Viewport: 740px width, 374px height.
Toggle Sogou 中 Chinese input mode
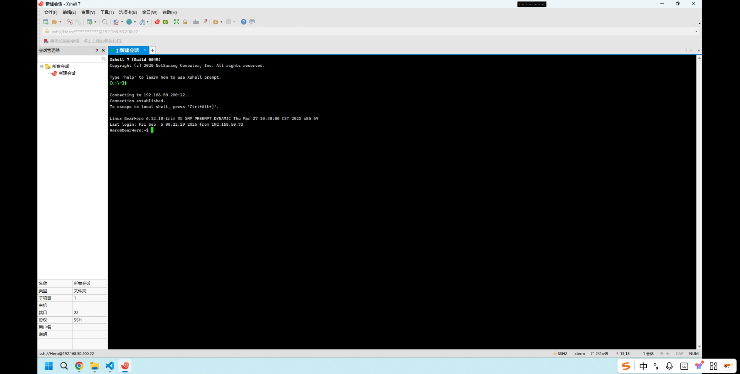[643, 366]
